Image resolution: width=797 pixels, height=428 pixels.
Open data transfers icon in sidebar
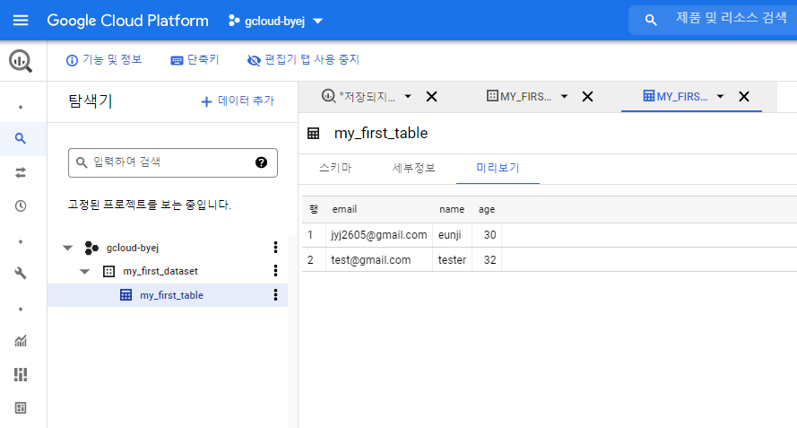[x=21, y=173]
